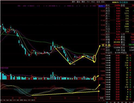Select the MTM indicator tab
This screenshot has width=134, height=103.
(21, 100)
